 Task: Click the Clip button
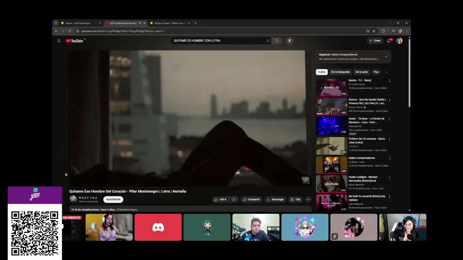point(295,199)
